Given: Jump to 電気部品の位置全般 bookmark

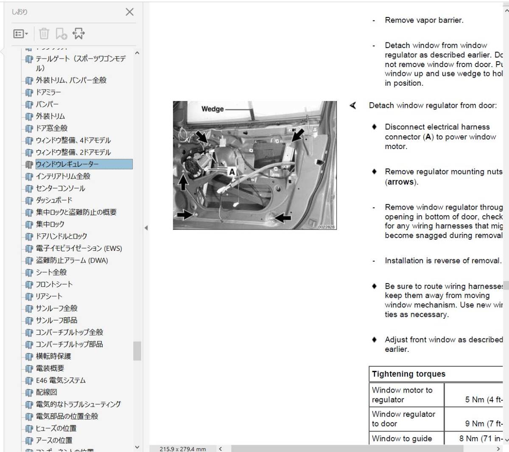Looking at the screenshot, I should tap(67, 416).
